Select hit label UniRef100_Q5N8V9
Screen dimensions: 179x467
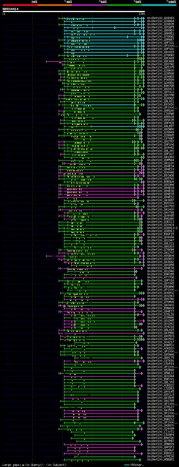click(x=161, y=444)
